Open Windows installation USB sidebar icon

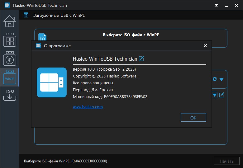10,58
